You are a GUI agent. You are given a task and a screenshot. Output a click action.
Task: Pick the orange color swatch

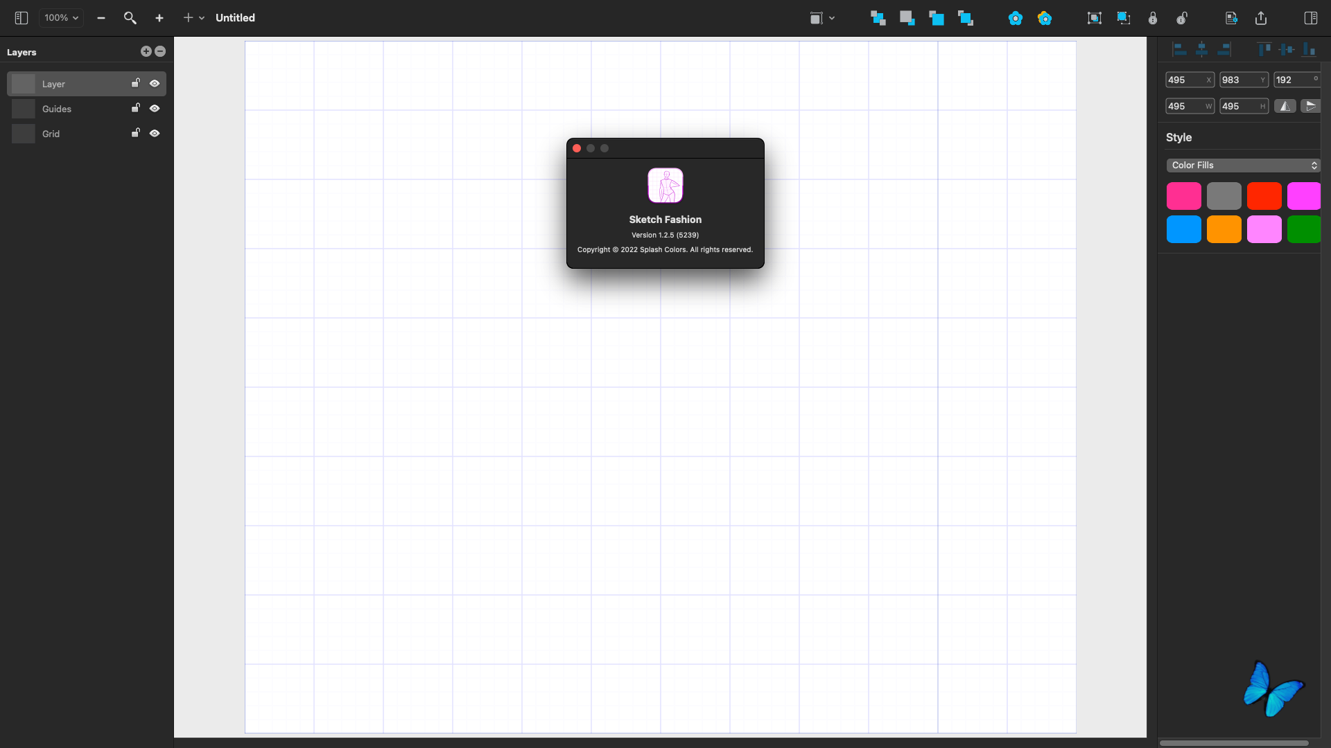tap(1224, 229)
